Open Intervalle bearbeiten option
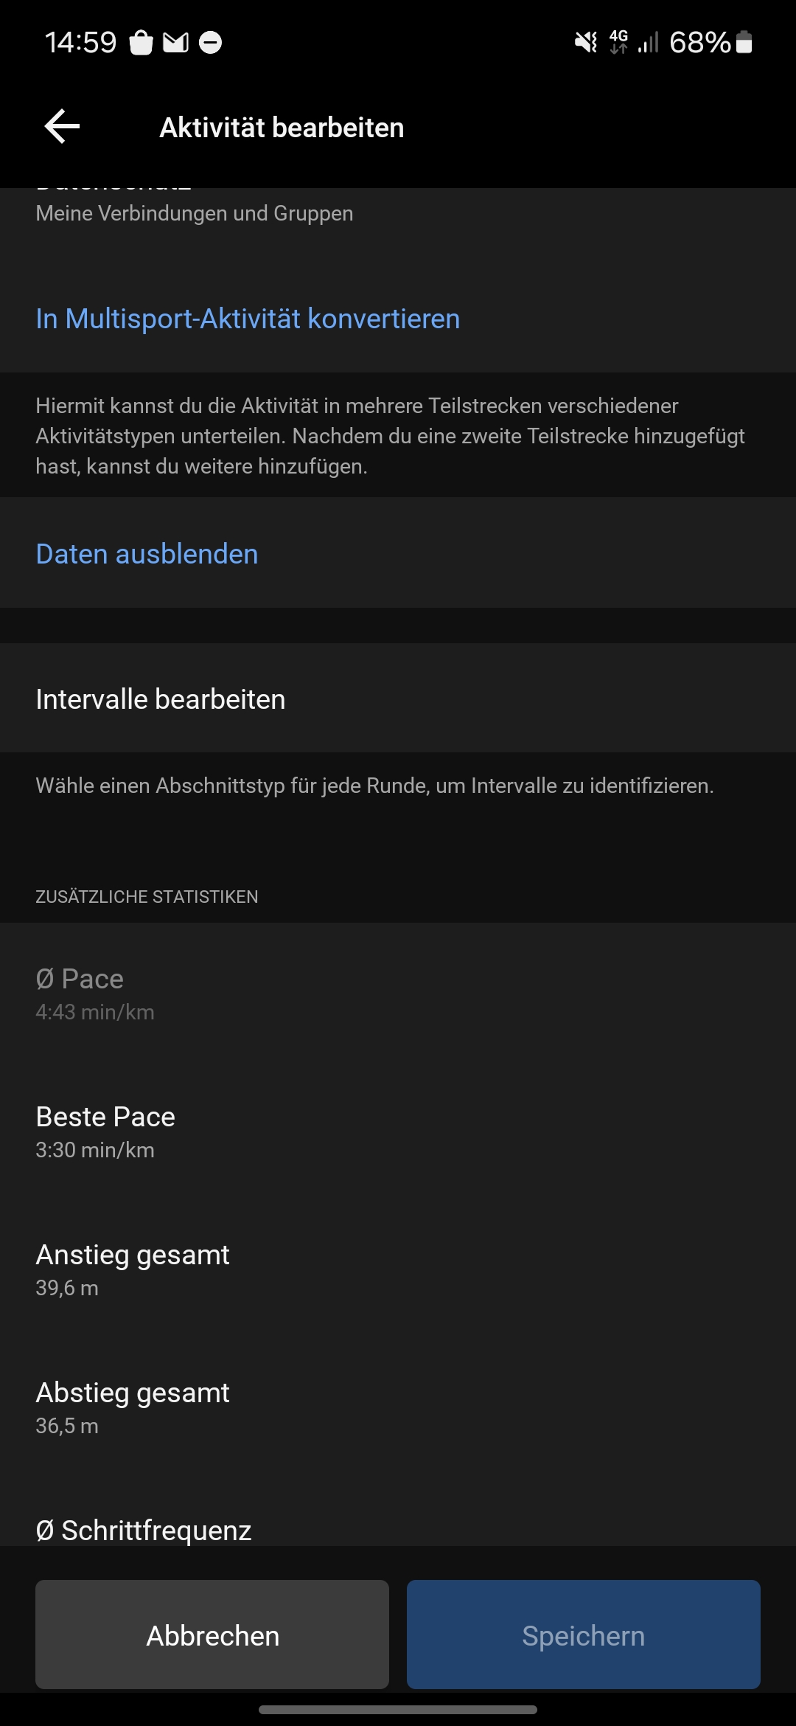 click(398, 699)
